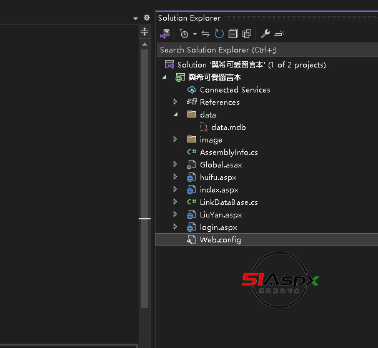The image size is (378, 348).
Task: Open the Pending Changes Filter dropdown arrow
Action: click(x=194, y=34)
